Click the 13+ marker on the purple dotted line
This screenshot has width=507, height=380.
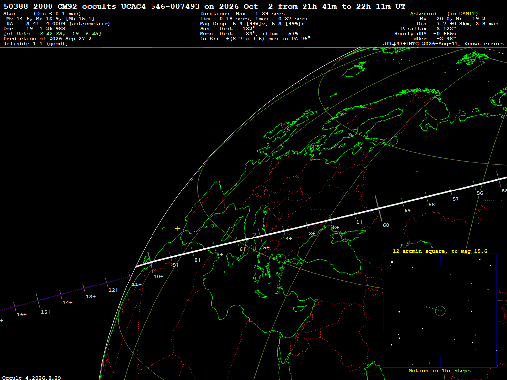pyautogui.click(x=91, y=297)
